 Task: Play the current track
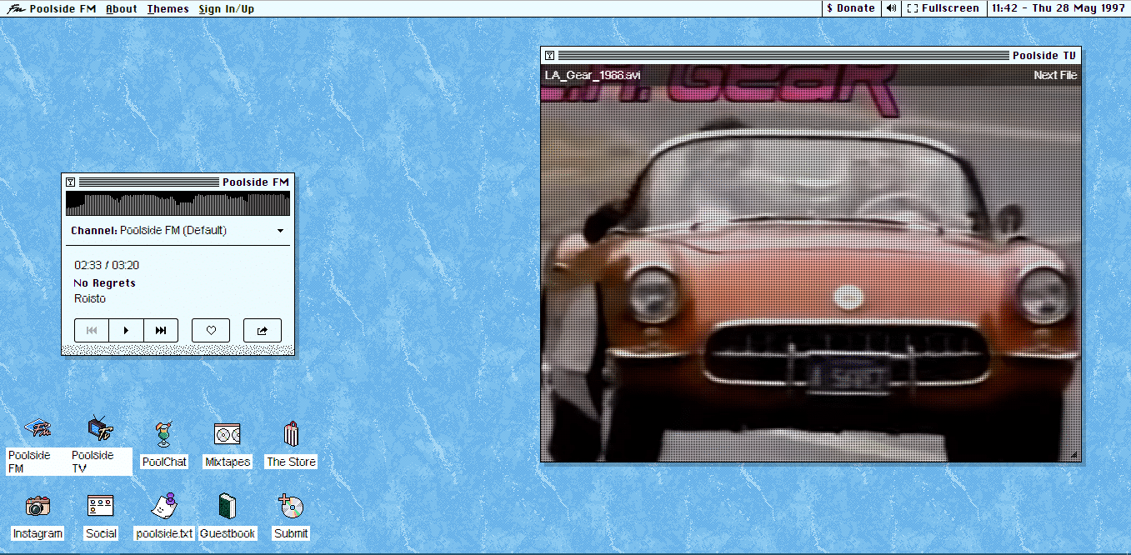point(126,330)
